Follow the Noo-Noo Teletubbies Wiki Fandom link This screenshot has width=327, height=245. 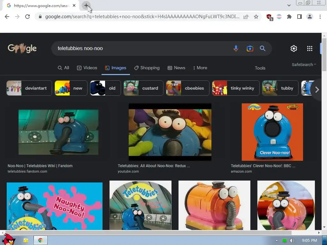click(40, 166)
